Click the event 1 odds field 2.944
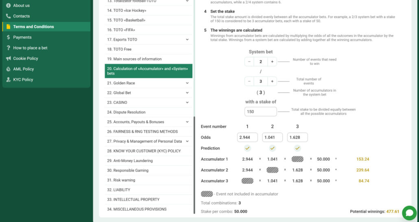 (x=247, y=137)
